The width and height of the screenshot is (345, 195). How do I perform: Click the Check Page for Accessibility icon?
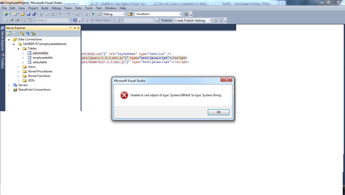75,21
